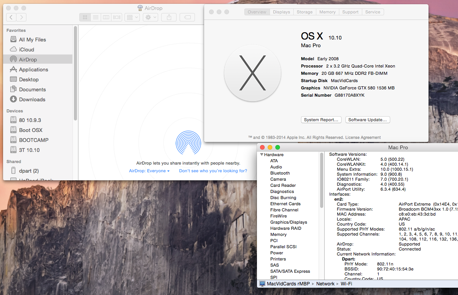Switch to the Displays tab
Screen dimensions: 458x295
click(x=281, y=12)
